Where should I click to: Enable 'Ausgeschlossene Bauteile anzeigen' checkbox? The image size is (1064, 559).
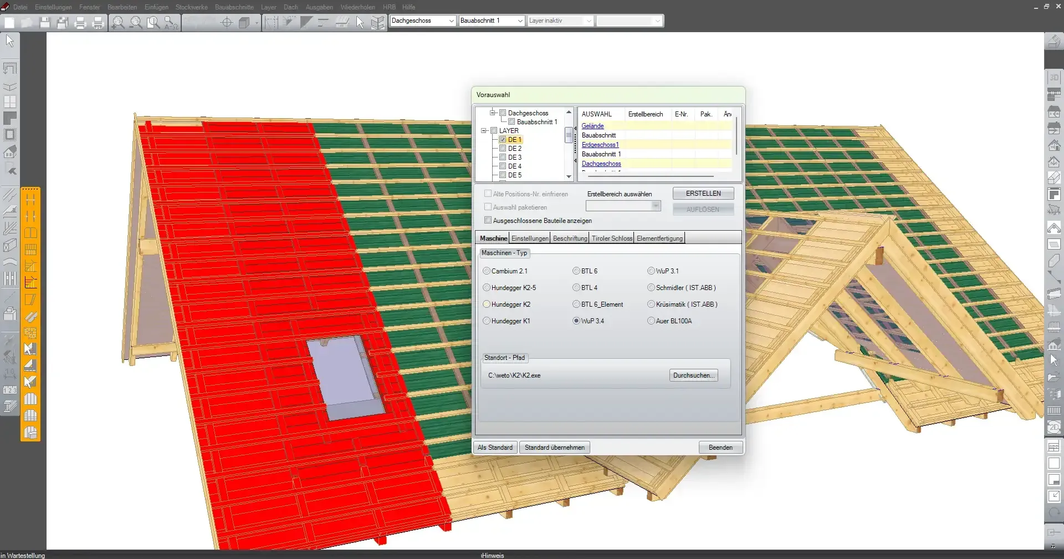488,220
